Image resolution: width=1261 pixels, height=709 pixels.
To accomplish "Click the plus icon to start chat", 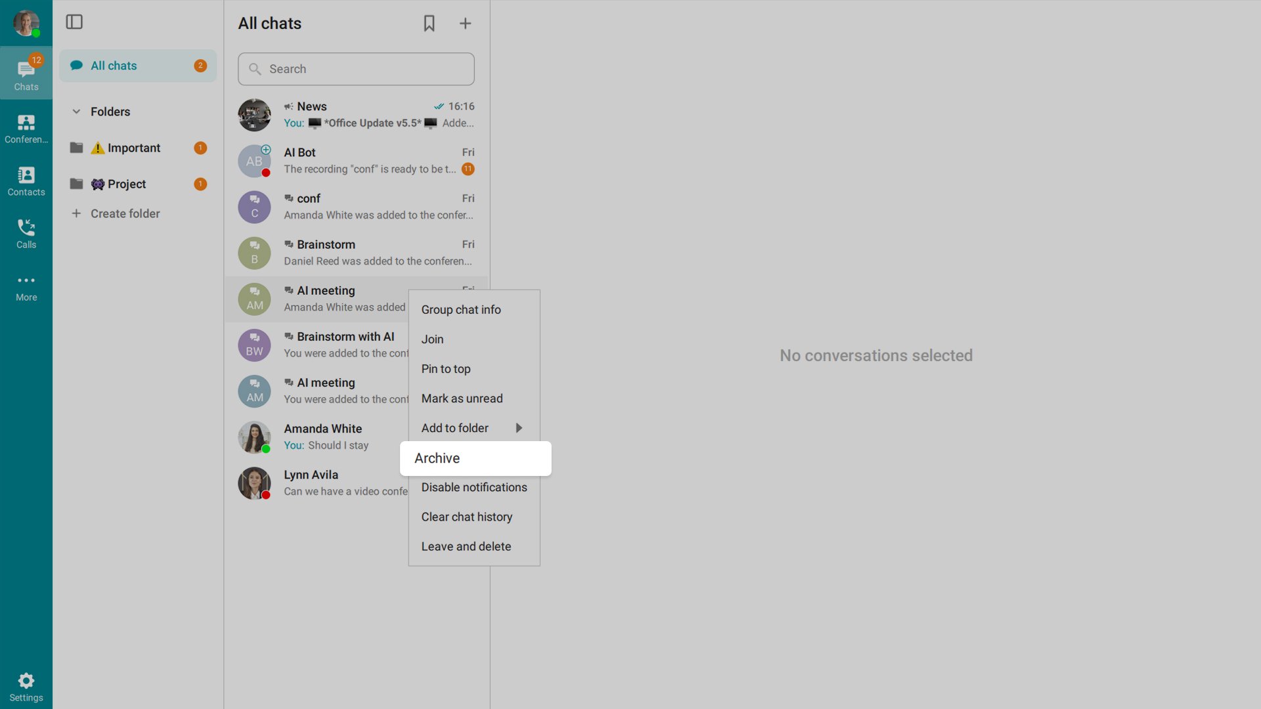I will pyautogui.click(x=465, y=24).
